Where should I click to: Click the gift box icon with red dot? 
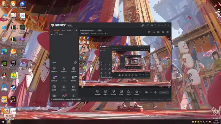tap(149, 32)
